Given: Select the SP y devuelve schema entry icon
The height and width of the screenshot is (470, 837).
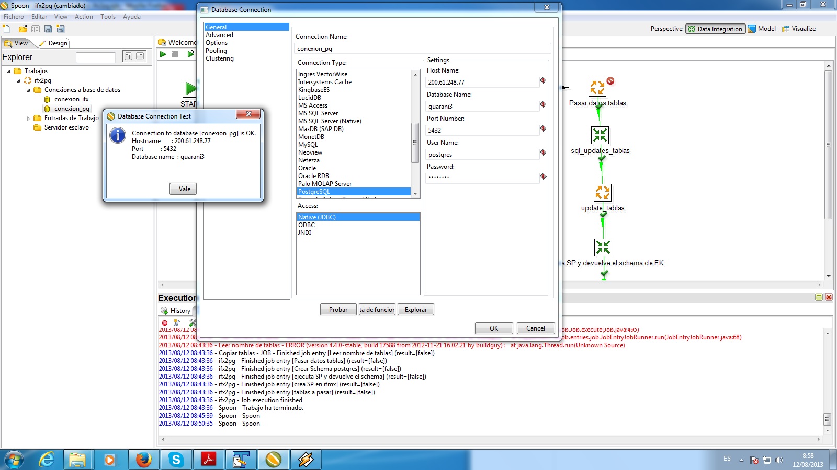Looking at the screenshot, I should pyautogui.click(x=603, y=247).
